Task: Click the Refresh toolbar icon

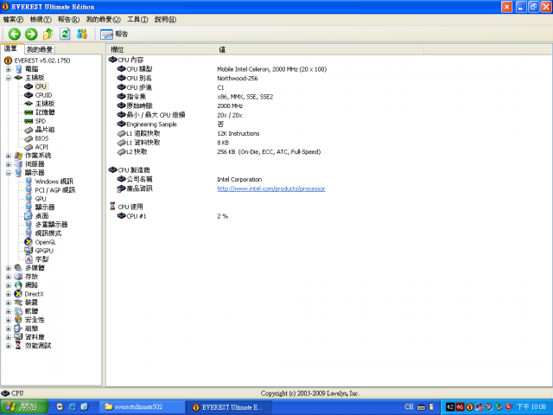Action: (x=65, y=35)
